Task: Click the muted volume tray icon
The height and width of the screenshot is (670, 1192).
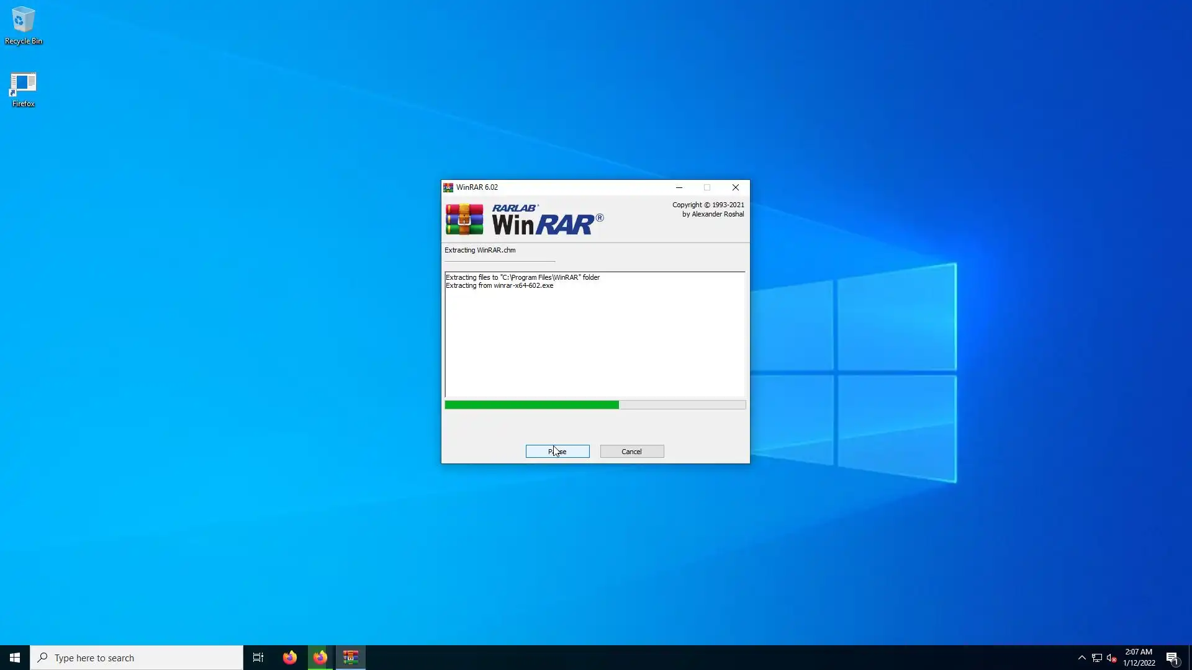Action: [1112, 658]
